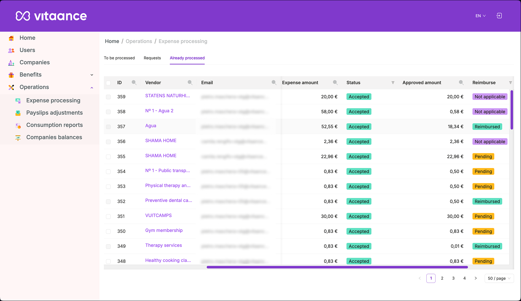521x301 pixels.
Task: Click the logout icon in the header
Action: [499, 16]
